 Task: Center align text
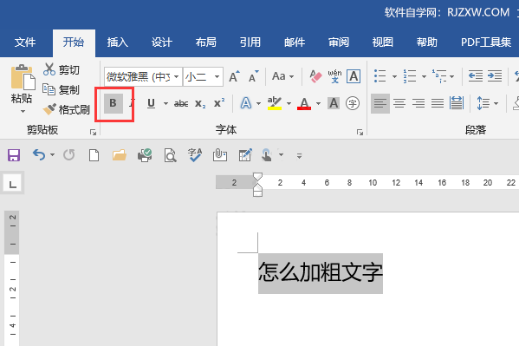pos(399,103)
